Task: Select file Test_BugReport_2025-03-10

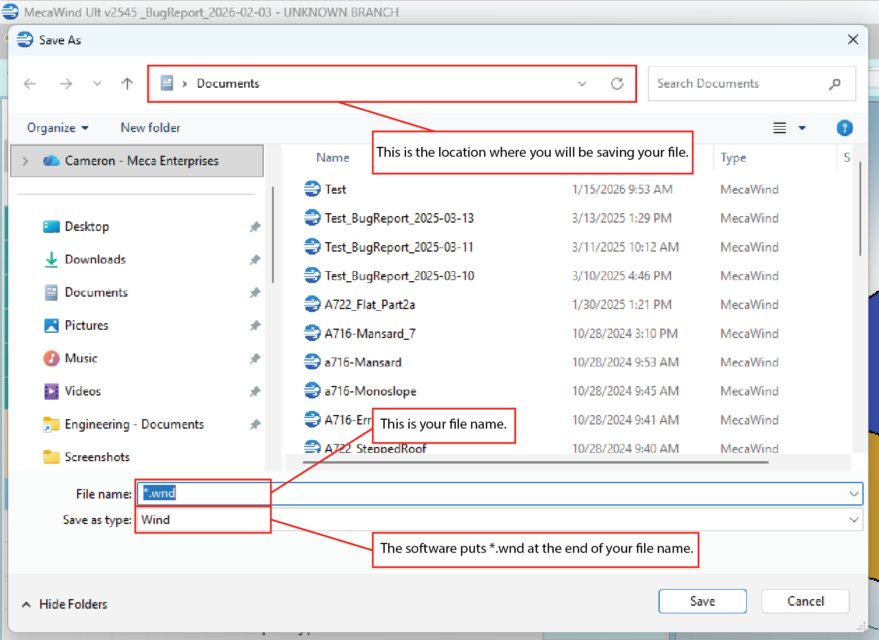Action: point(399,276)
